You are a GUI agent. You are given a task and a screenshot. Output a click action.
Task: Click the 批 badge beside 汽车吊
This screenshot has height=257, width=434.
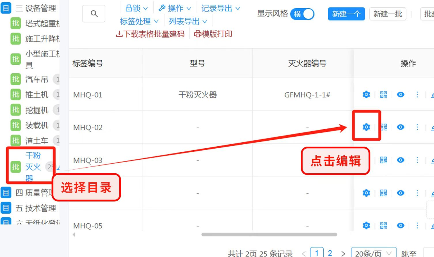pyautogui.click(x=15, y=79)
